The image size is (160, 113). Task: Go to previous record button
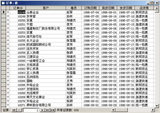pos(19,110)
